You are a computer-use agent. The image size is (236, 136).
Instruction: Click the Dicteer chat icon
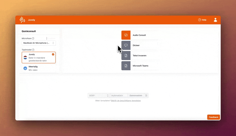point(126,45)
